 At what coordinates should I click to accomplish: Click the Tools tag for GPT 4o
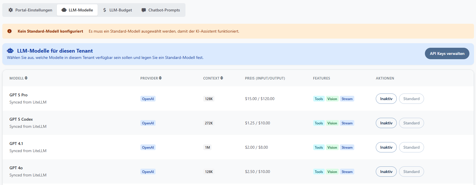[319, 172]
